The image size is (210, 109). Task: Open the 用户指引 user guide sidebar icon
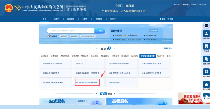(206, 34)
